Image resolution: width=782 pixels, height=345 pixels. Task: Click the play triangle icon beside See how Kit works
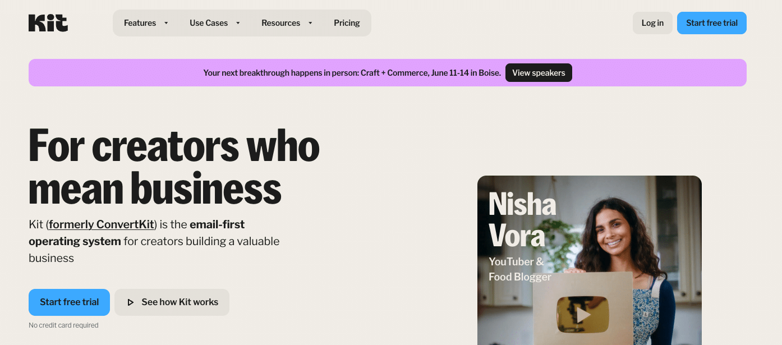130,302
